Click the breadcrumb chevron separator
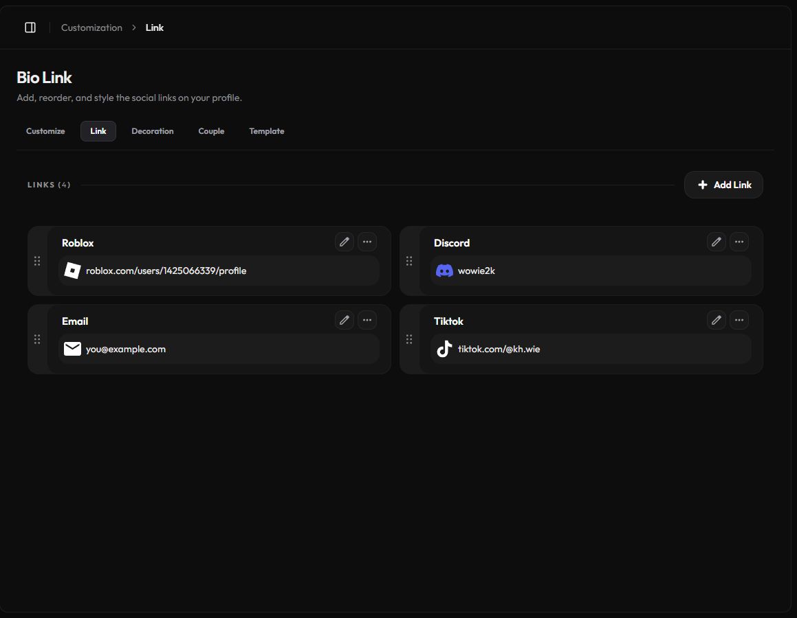Viewport: 797px width, 618px height. pos(134,27)
